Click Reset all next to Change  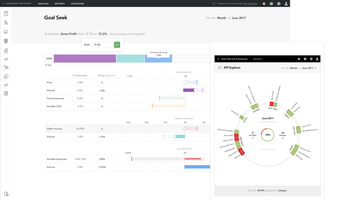pos(111,75)
